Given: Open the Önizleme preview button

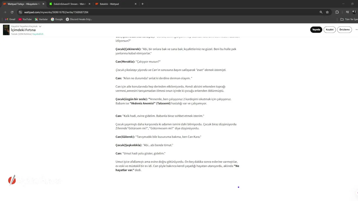Looking at the screenshot, I should click(x=344, y=30).
